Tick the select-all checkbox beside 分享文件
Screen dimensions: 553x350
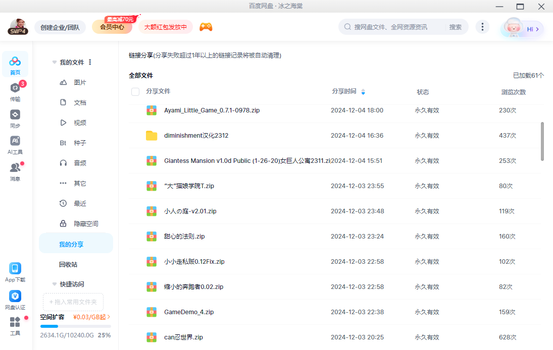[x=135, y=92]
